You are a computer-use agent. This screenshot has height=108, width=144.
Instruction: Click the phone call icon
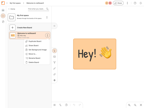[60, 105]
